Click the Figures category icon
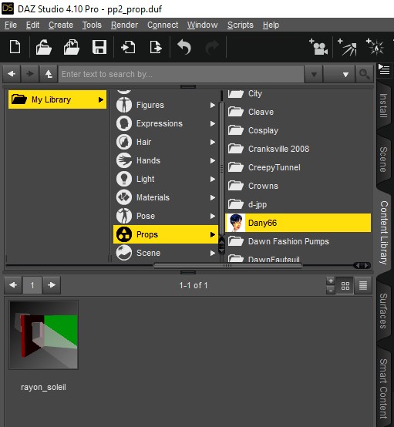 [124, 105]
